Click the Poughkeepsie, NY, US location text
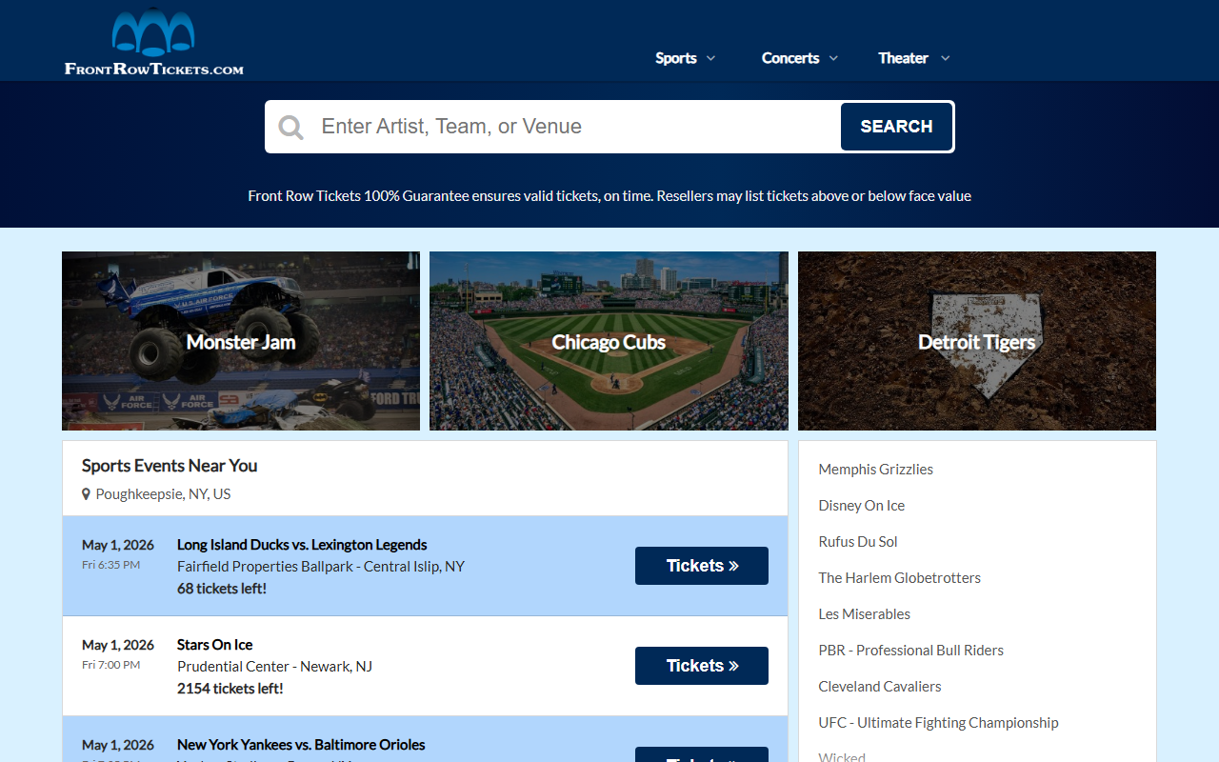This screenshot has height=762, width=1219. pos(163,494)
